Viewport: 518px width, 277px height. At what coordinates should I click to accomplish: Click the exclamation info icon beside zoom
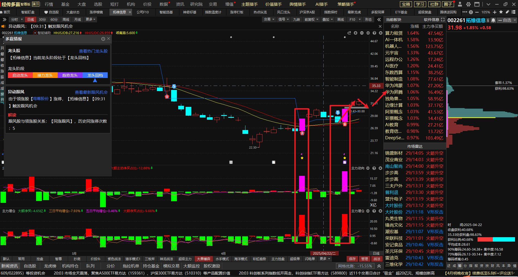click(x=471, y=12)
